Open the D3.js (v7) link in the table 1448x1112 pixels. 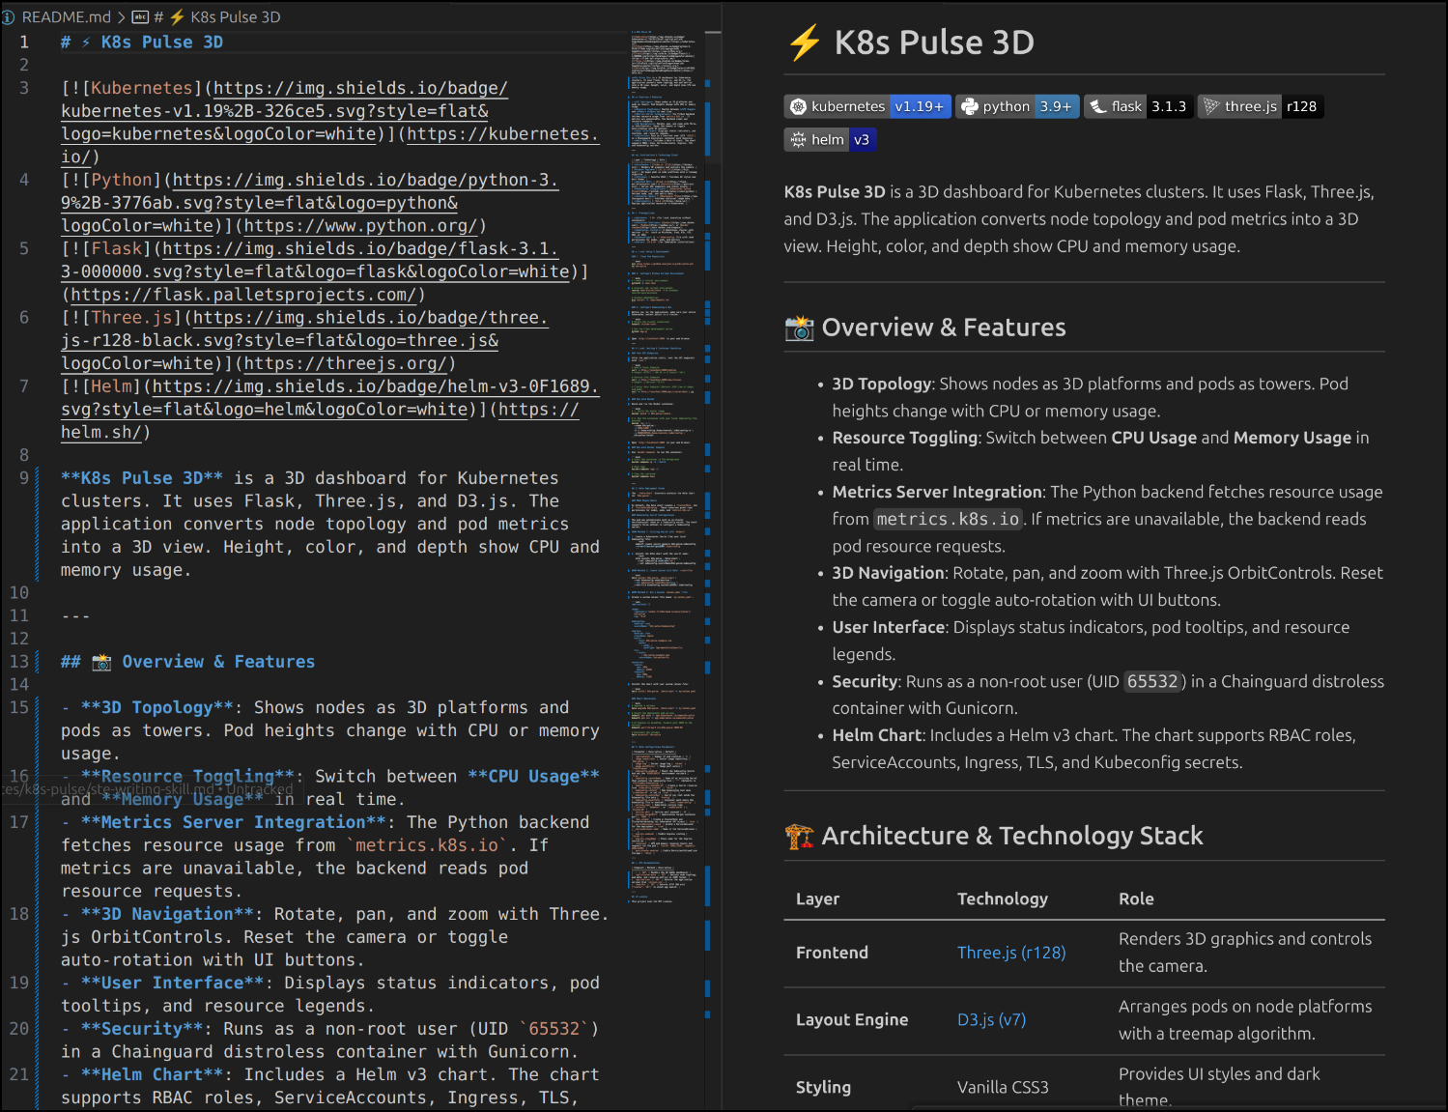(992, 1020)
